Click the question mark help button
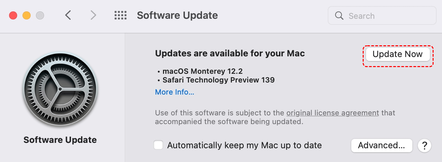442x162 pixels. point(425,146)
